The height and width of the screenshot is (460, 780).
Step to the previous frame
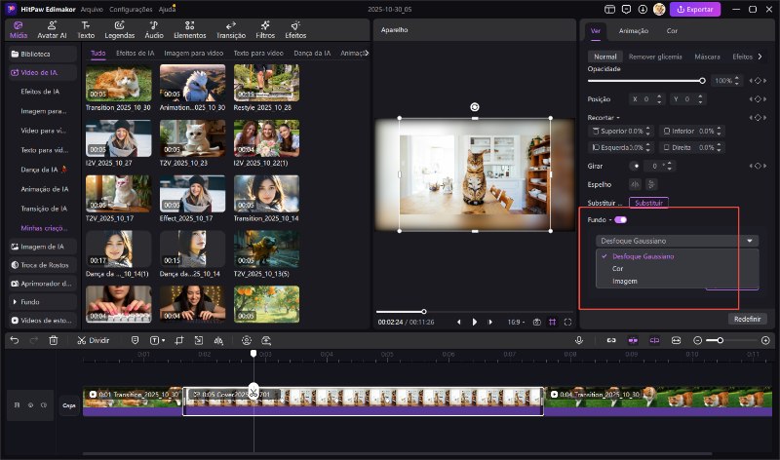[x=458, y=323]
